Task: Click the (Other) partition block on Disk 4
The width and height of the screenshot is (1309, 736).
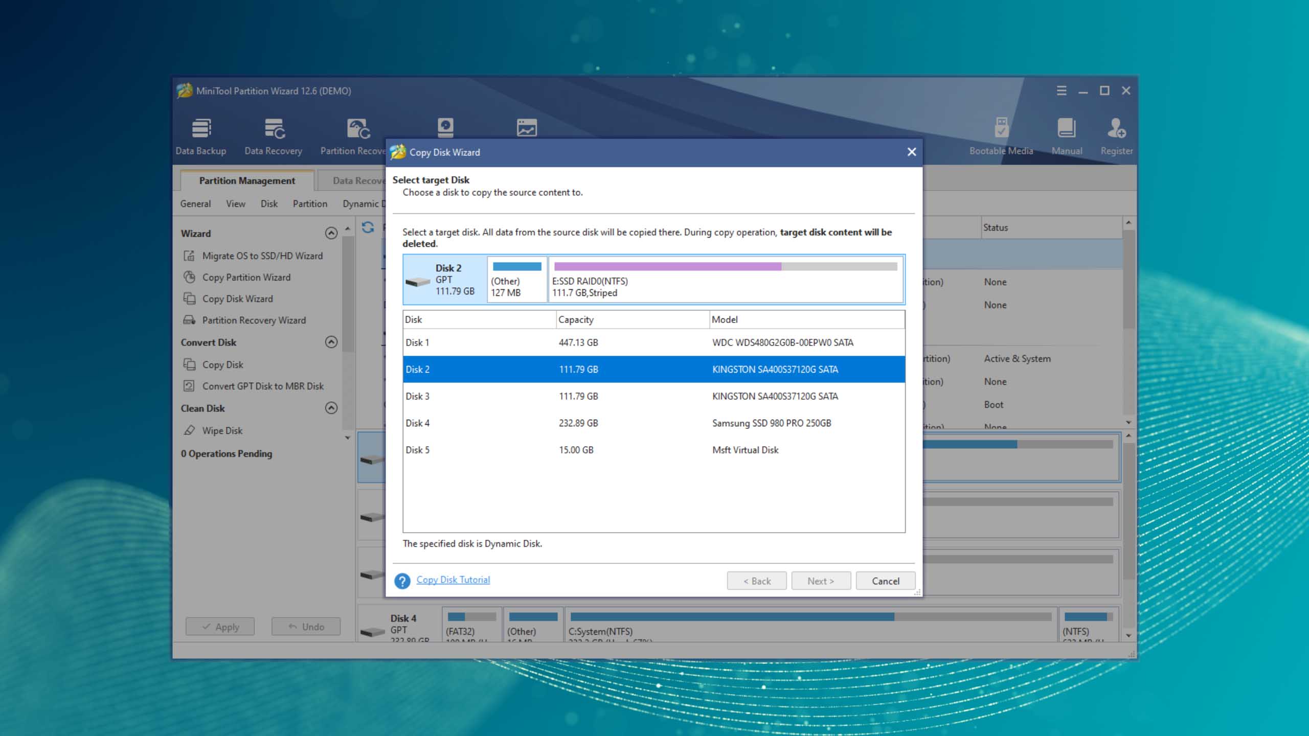Action: point(533,625)
